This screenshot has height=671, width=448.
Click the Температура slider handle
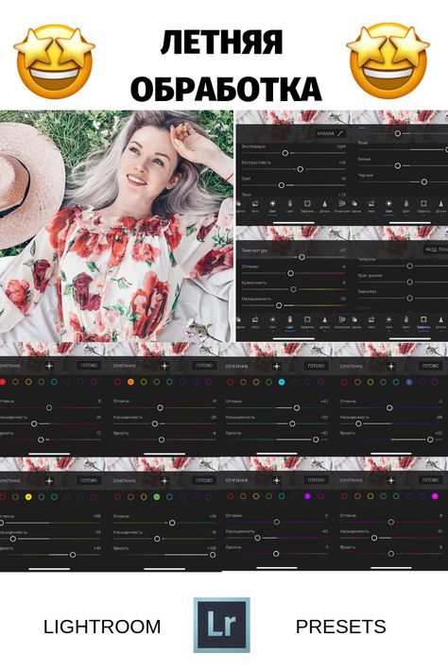point(302,257)
